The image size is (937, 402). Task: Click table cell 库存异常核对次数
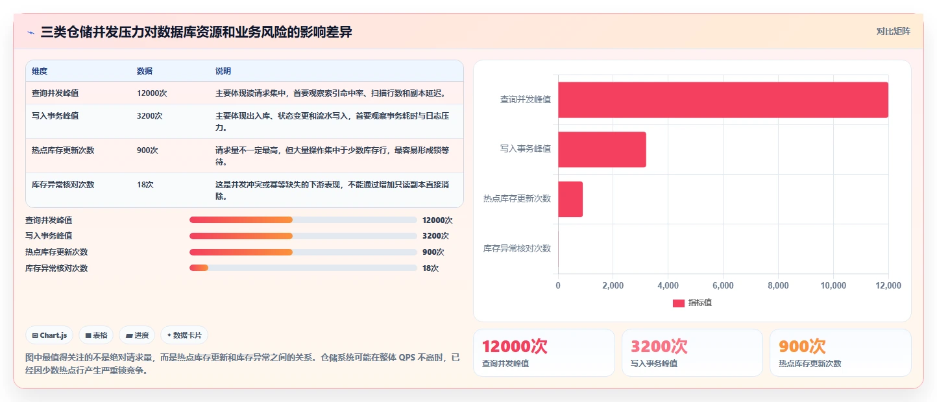click(63, 185)
